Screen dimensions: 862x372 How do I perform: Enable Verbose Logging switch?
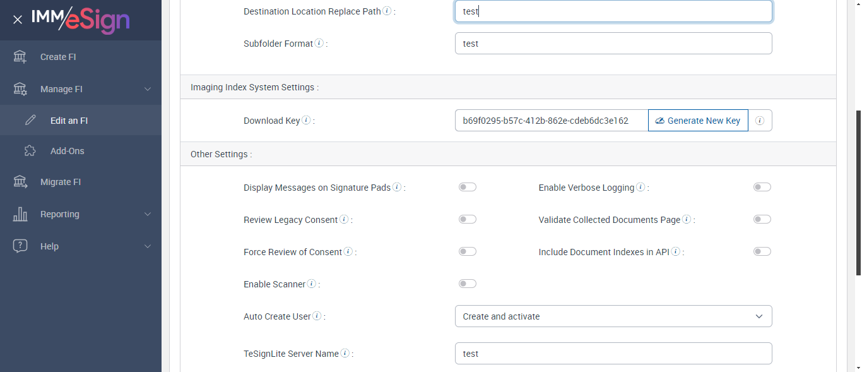pos(762,187)
